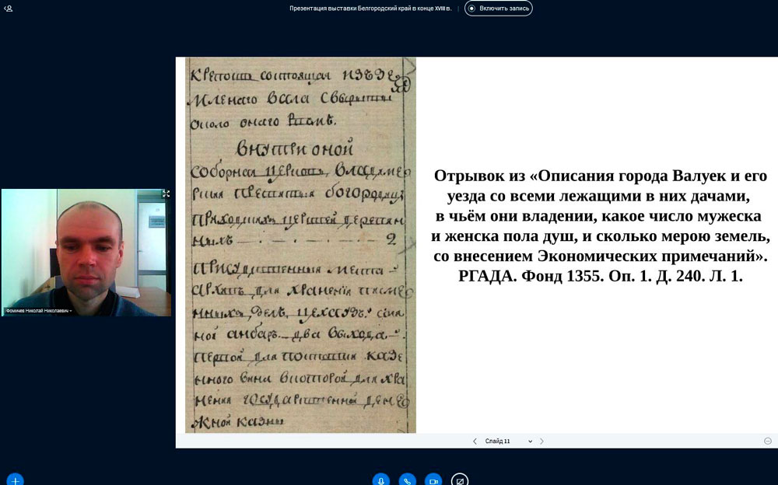Viewport: 778px width, 485px height.
Task: Open the slide selector dropdown arrow
Action: pyautogui.click(x=531, y=441)
